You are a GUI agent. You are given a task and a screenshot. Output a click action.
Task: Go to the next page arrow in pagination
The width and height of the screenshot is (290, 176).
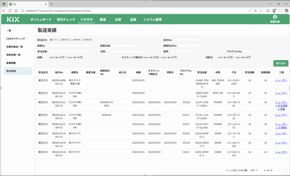click(285, 170)
